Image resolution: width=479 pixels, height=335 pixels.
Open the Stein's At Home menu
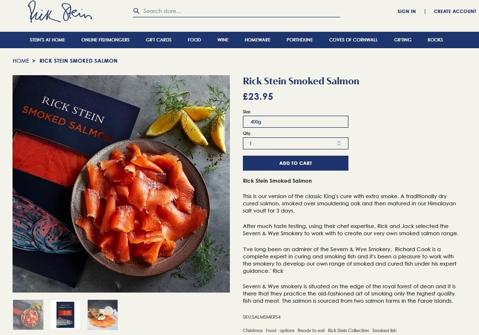(47, 40)
